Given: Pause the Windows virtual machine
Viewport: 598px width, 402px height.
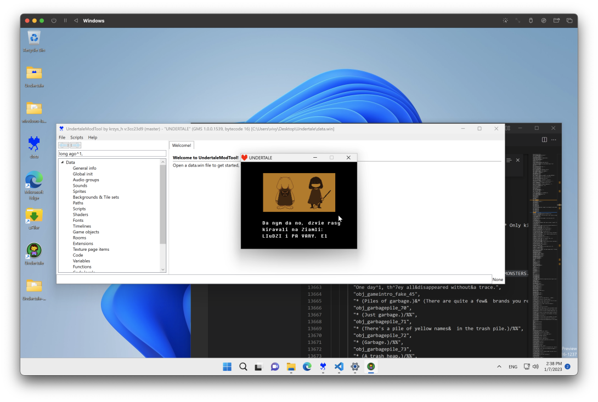Looking at the screenshot, I should pos(65,21).
